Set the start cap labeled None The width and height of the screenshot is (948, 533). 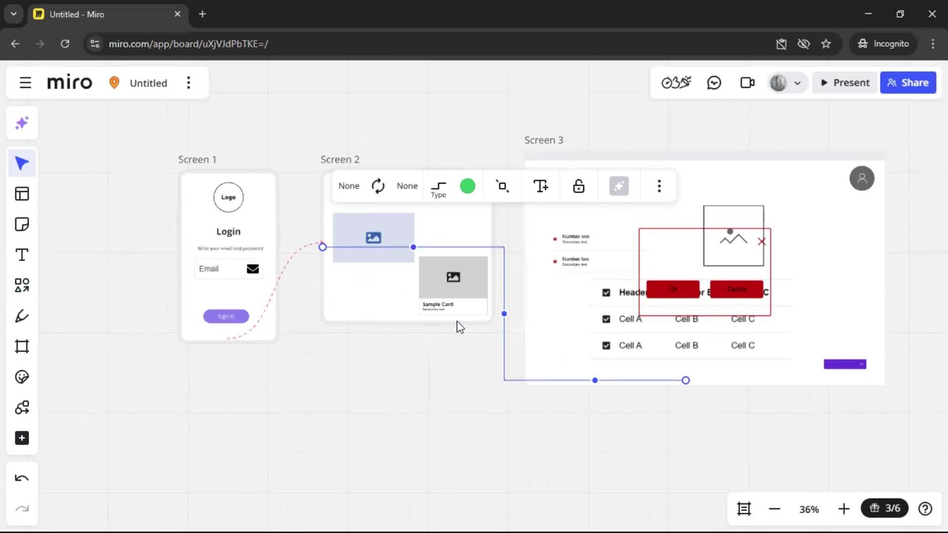coord(349,186)
